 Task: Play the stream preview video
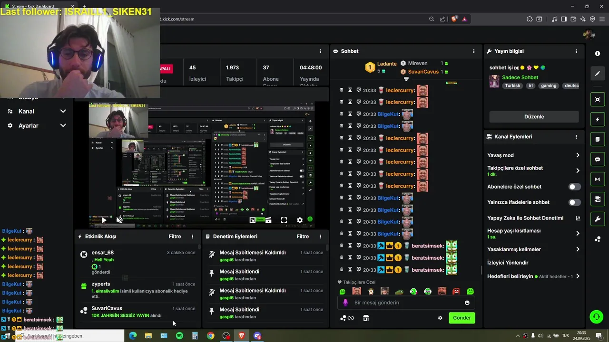[x=104, y=220]
